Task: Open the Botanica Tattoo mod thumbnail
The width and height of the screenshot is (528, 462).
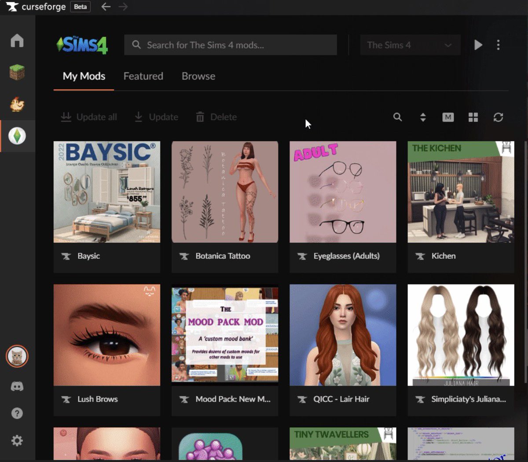Action: (x=225, y=192)
